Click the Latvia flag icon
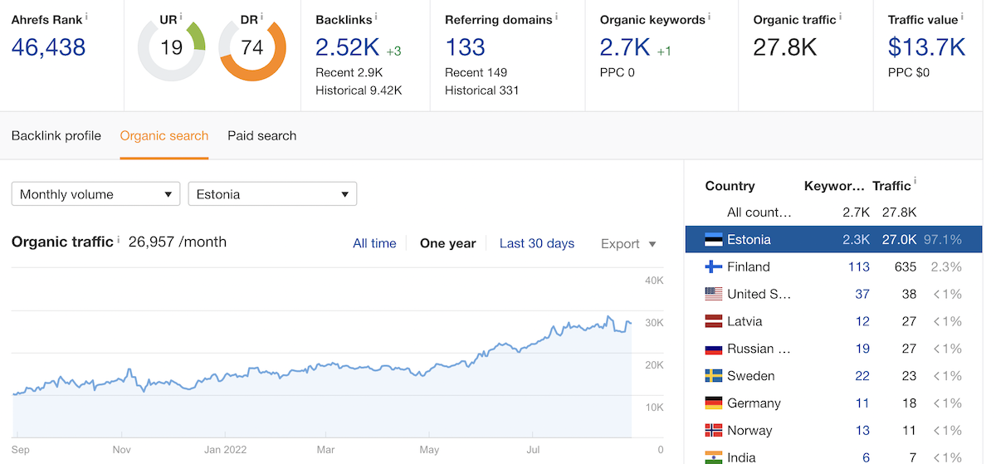Image resolution: width=996 pixels, height=464 pixels. pos(713,321)
